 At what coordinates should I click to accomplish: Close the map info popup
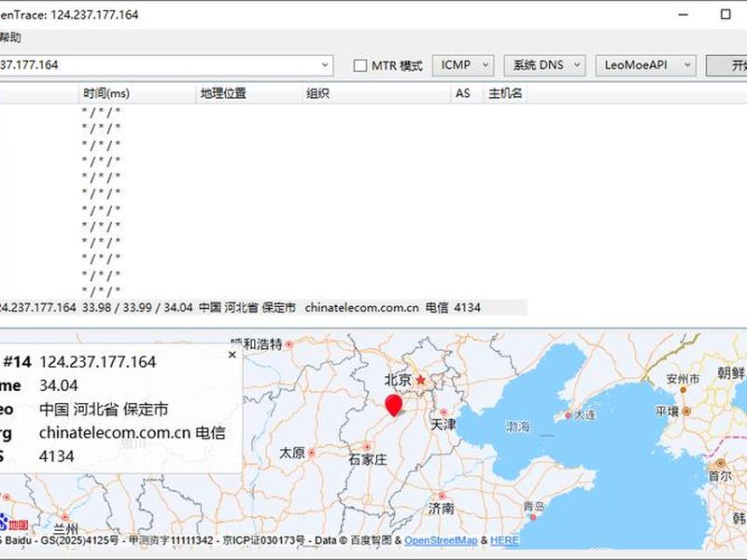click(232, 355)
